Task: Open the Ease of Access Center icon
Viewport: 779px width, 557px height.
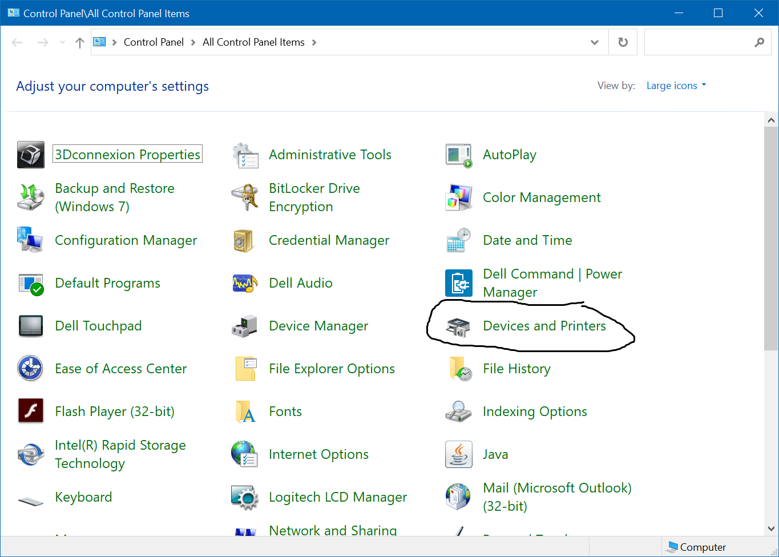Action: pyautogui.click(x=31, y=369)
